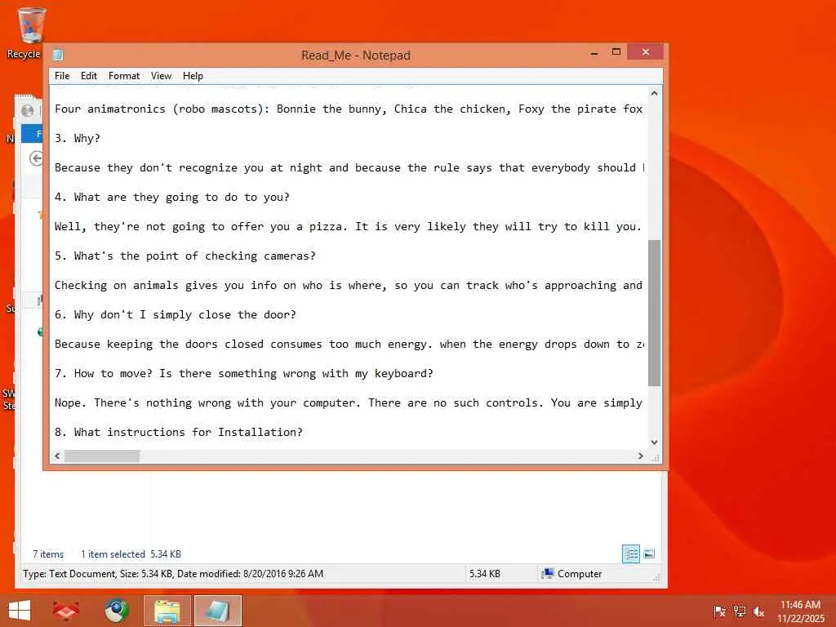
Task: Click the line "3. Why?"
Action: point(78,138)
